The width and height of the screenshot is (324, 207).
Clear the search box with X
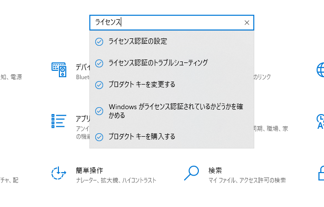coord(247,23)
